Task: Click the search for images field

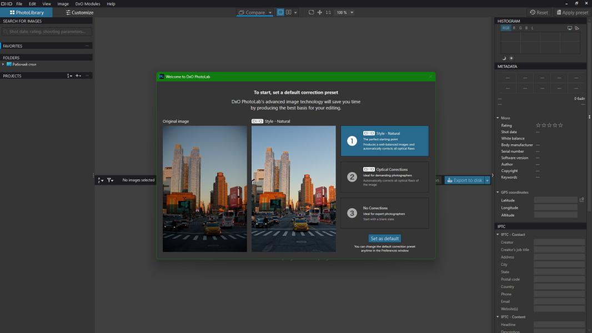Action: tap(47, 32)
